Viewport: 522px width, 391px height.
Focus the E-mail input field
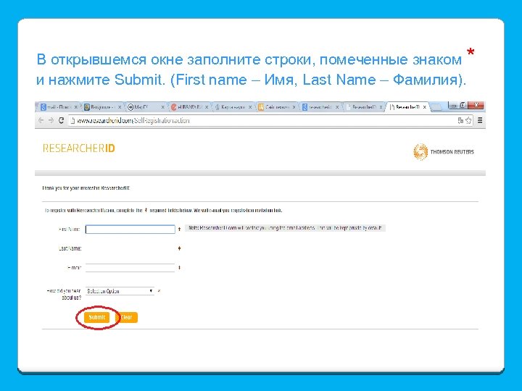click(x=130, y=268)
